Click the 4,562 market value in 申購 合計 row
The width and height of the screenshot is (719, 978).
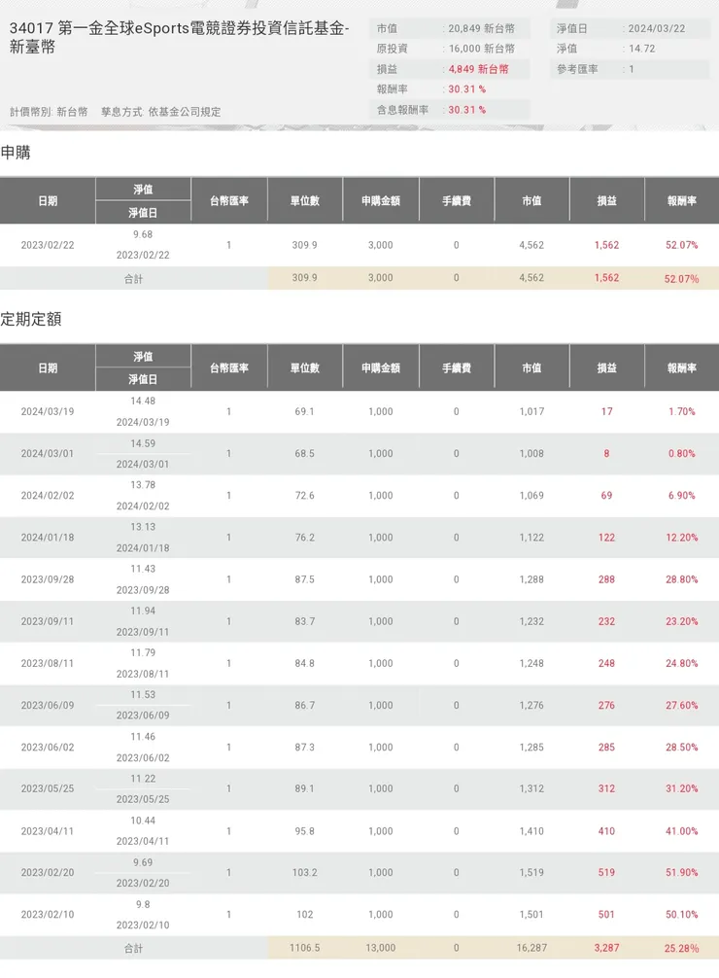coord(531,278)
